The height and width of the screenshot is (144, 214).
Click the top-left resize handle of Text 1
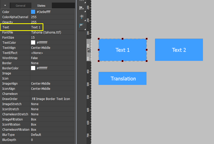coord(99,39)
